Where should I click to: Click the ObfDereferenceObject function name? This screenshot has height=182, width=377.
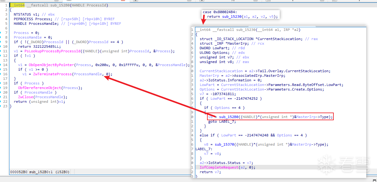click(x=39, y=88)
